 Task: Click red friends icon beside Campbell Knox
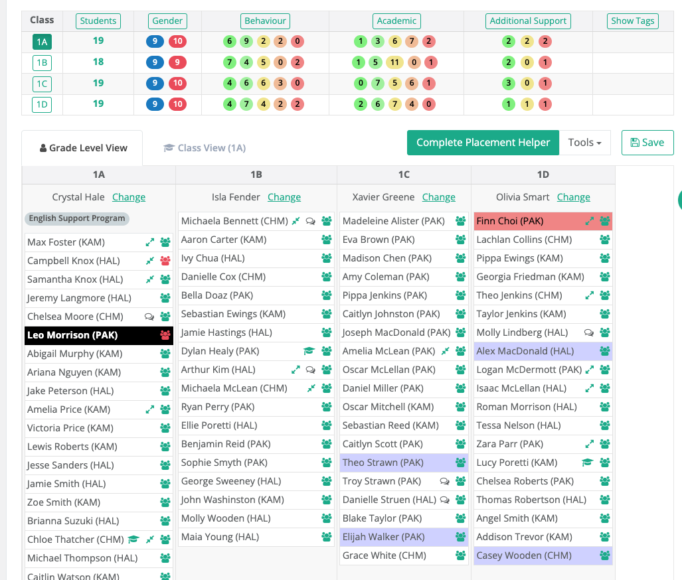point(165,261)
